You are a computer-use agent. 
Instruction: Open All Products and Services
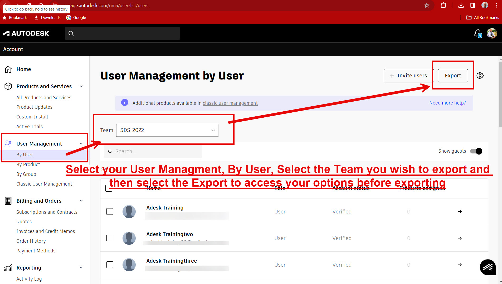pos(44,98)
